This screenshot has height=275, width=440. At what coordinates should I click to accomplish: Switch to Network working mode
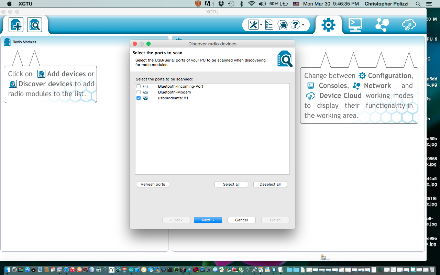pos(382,25)
